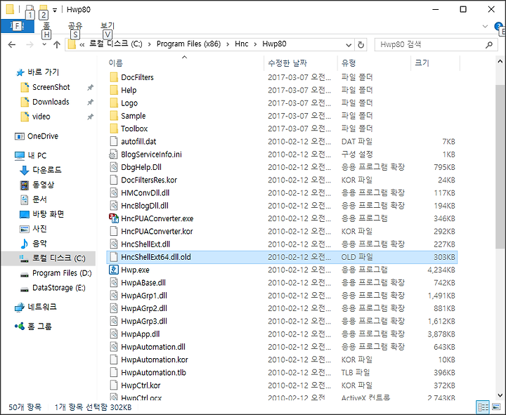This screenshot has width=506, height=415.
Task: Click the DbgHelp.Dll file icon
Action: tap(113, 167)
